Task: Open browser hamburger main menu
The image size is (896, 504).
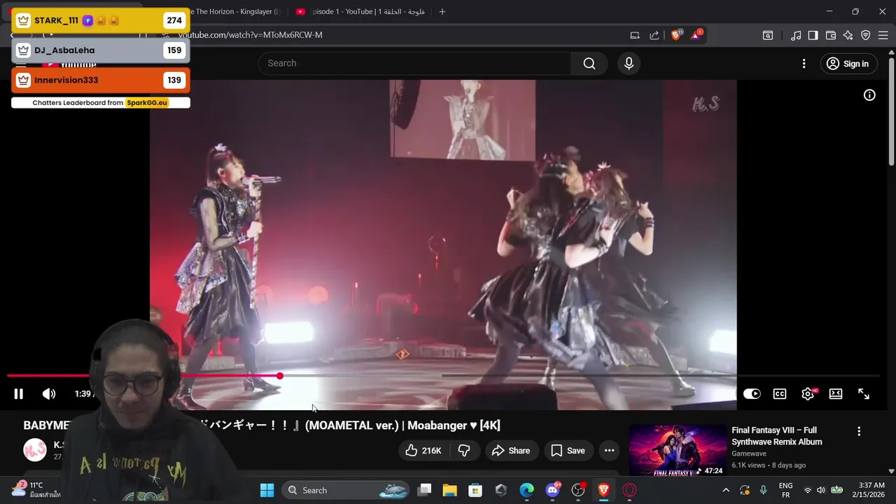Action: pos(883,35)
